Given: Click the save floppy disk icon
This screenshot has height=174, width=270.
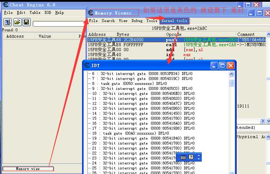Looking at the screenshot, I should [26, 22].
